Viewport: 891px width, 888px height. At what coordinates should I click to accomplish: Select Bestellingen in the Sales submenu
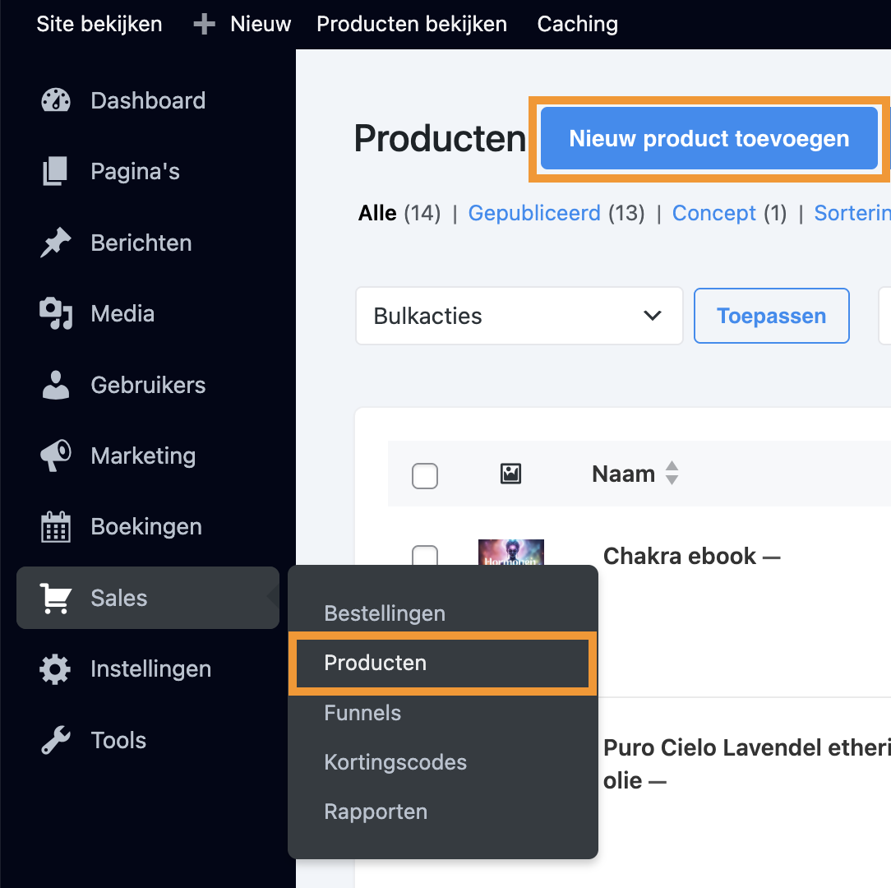tap(385, 613)
